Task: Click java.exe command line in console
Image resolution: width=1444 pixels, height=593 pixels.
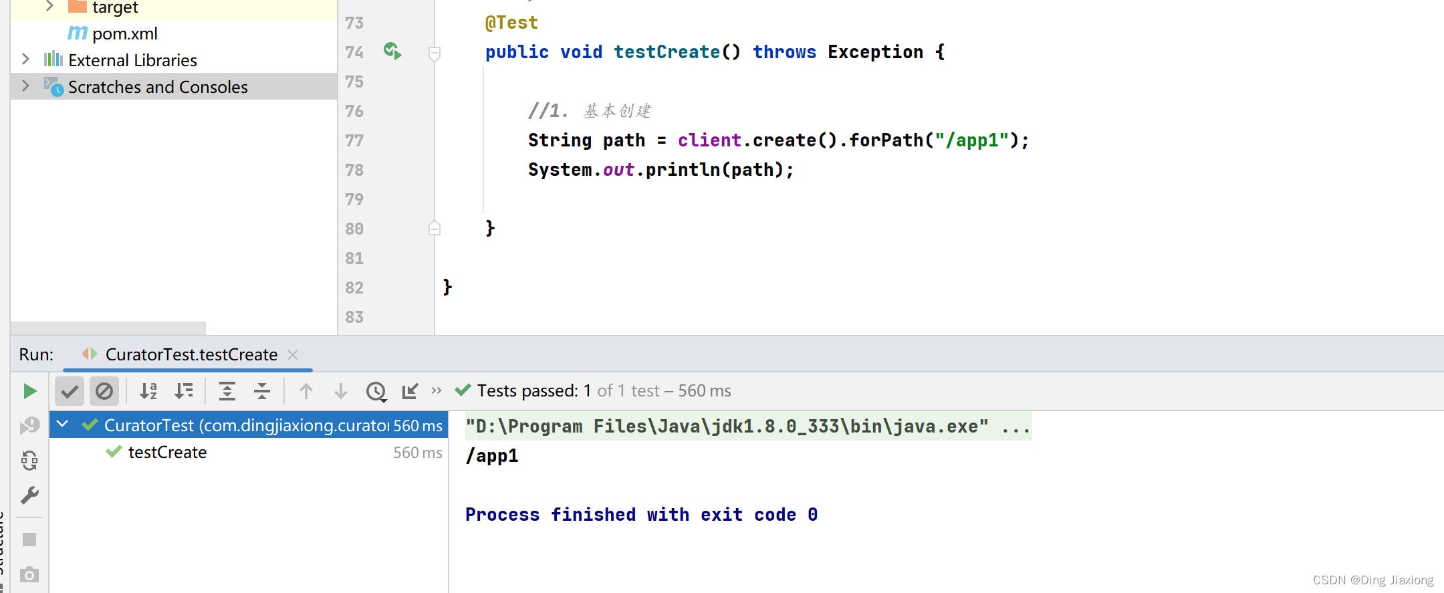Action: click(x=748, y=427)
